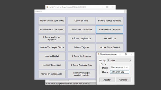Screen dimensions: 161x90
Task: Maximize the FRangoInformeCompras dialog
Action: (126, 54)
